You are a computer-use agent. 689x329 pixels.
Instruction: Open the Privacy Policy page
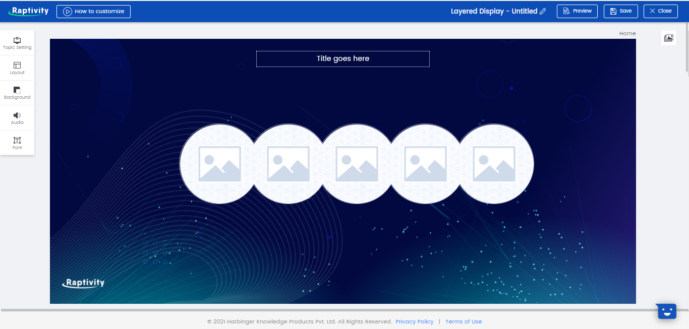pyautogui.click(x=414, y=321)
